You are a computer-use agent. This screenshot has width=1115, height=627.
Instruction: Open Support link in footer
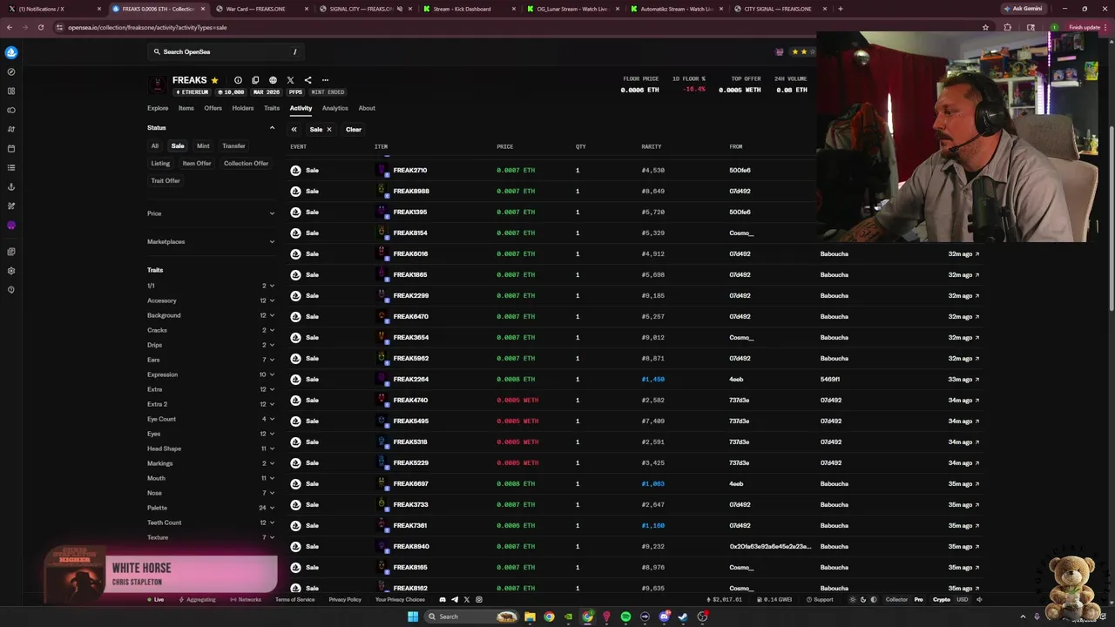[820, 599]
